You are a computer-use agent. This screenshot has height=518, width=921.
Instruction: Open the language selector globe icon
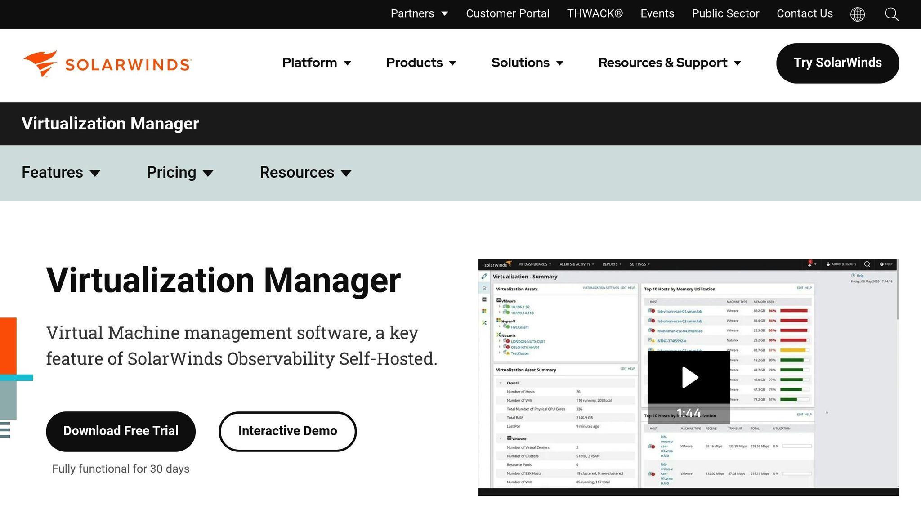(858, 14)
